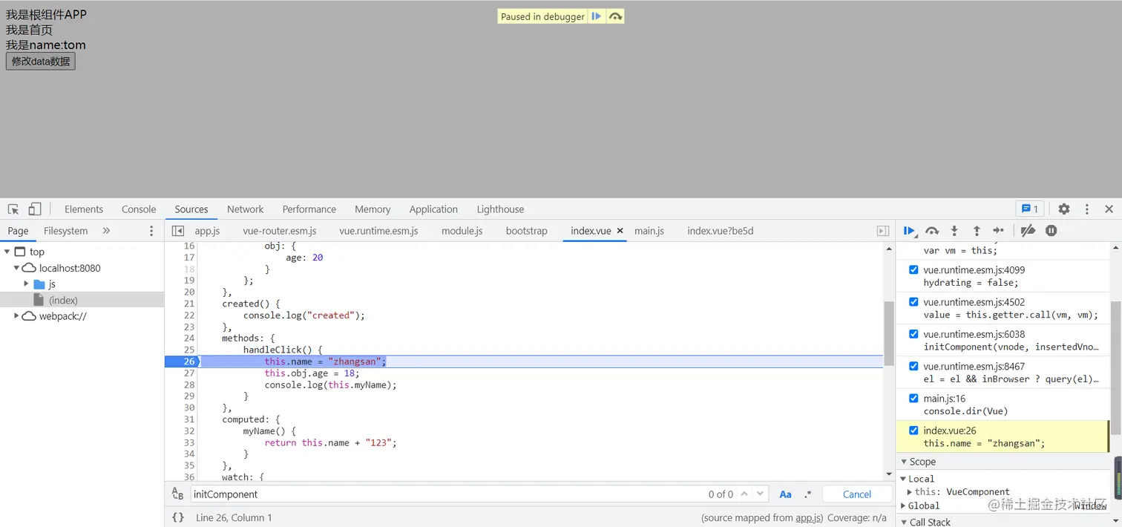The image size is (1122, 527).
Task: Step over from the paused overlay
Action: (615, 16)
